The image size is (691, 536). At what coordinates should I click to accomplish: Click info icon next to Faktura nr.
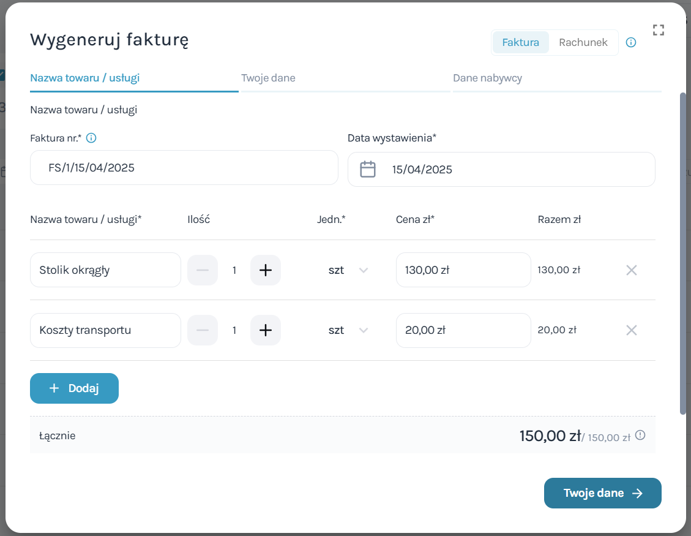(x=91, y=138)
